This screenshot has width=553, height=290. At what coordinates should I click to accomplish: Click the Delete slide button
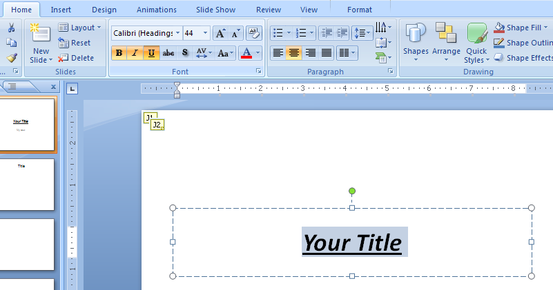tap(76, 58)
